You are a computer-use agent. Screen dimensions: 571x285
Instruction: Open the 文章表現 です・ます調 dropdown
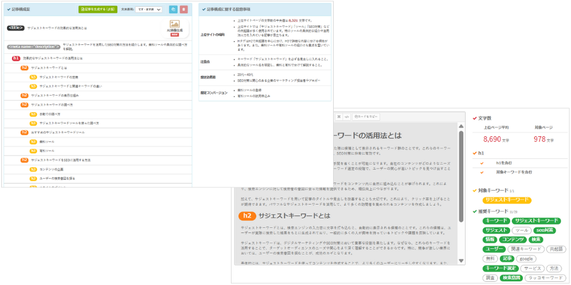148,9
